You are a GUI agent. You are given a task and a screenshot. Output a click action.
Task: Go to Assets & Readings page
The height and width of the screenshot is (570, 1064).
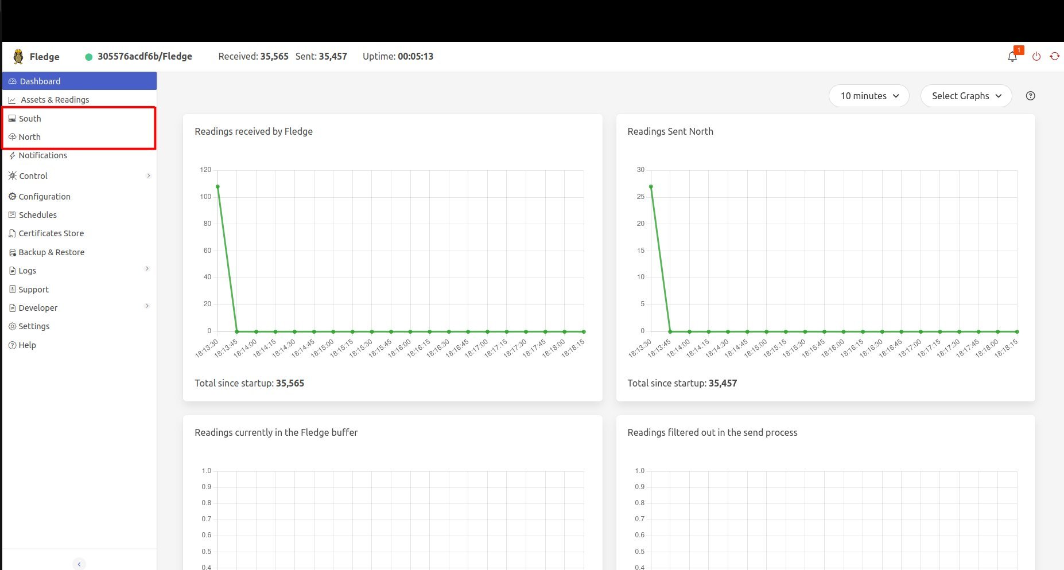click(x=55, y=100)
